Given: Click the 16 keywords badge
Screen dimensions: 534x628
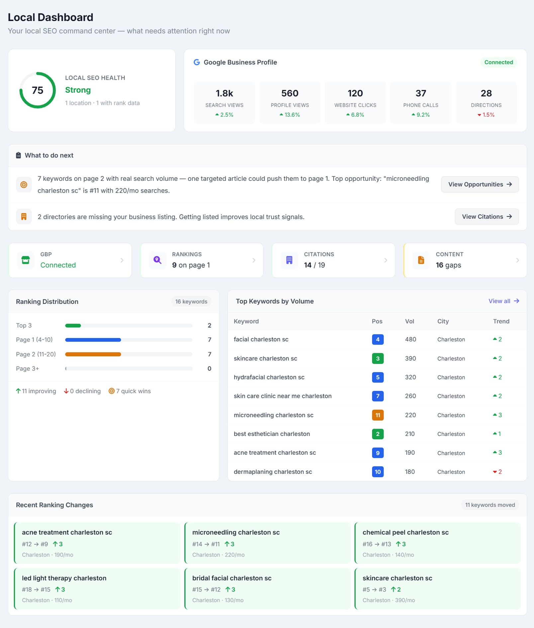Looking at the screenshot, I should pyautogui.click(x=191, y=302).
